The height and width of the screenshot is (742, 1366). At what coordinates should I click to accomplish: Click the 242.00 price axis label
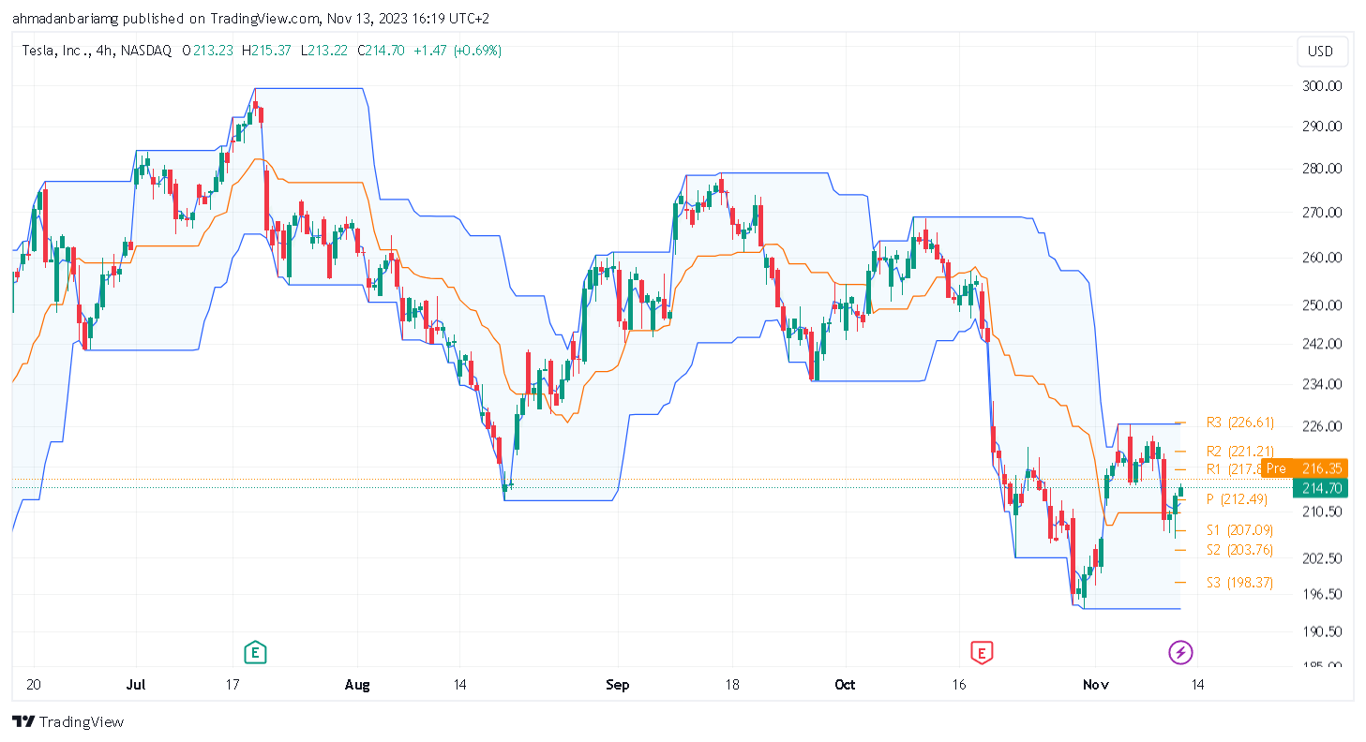[x=1322, y=344]
